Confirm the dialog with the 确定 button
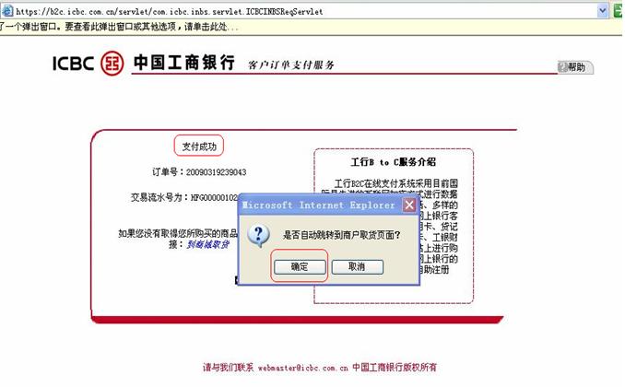The width and height of the screenshot is (625, 387). (x=300, y=266)
